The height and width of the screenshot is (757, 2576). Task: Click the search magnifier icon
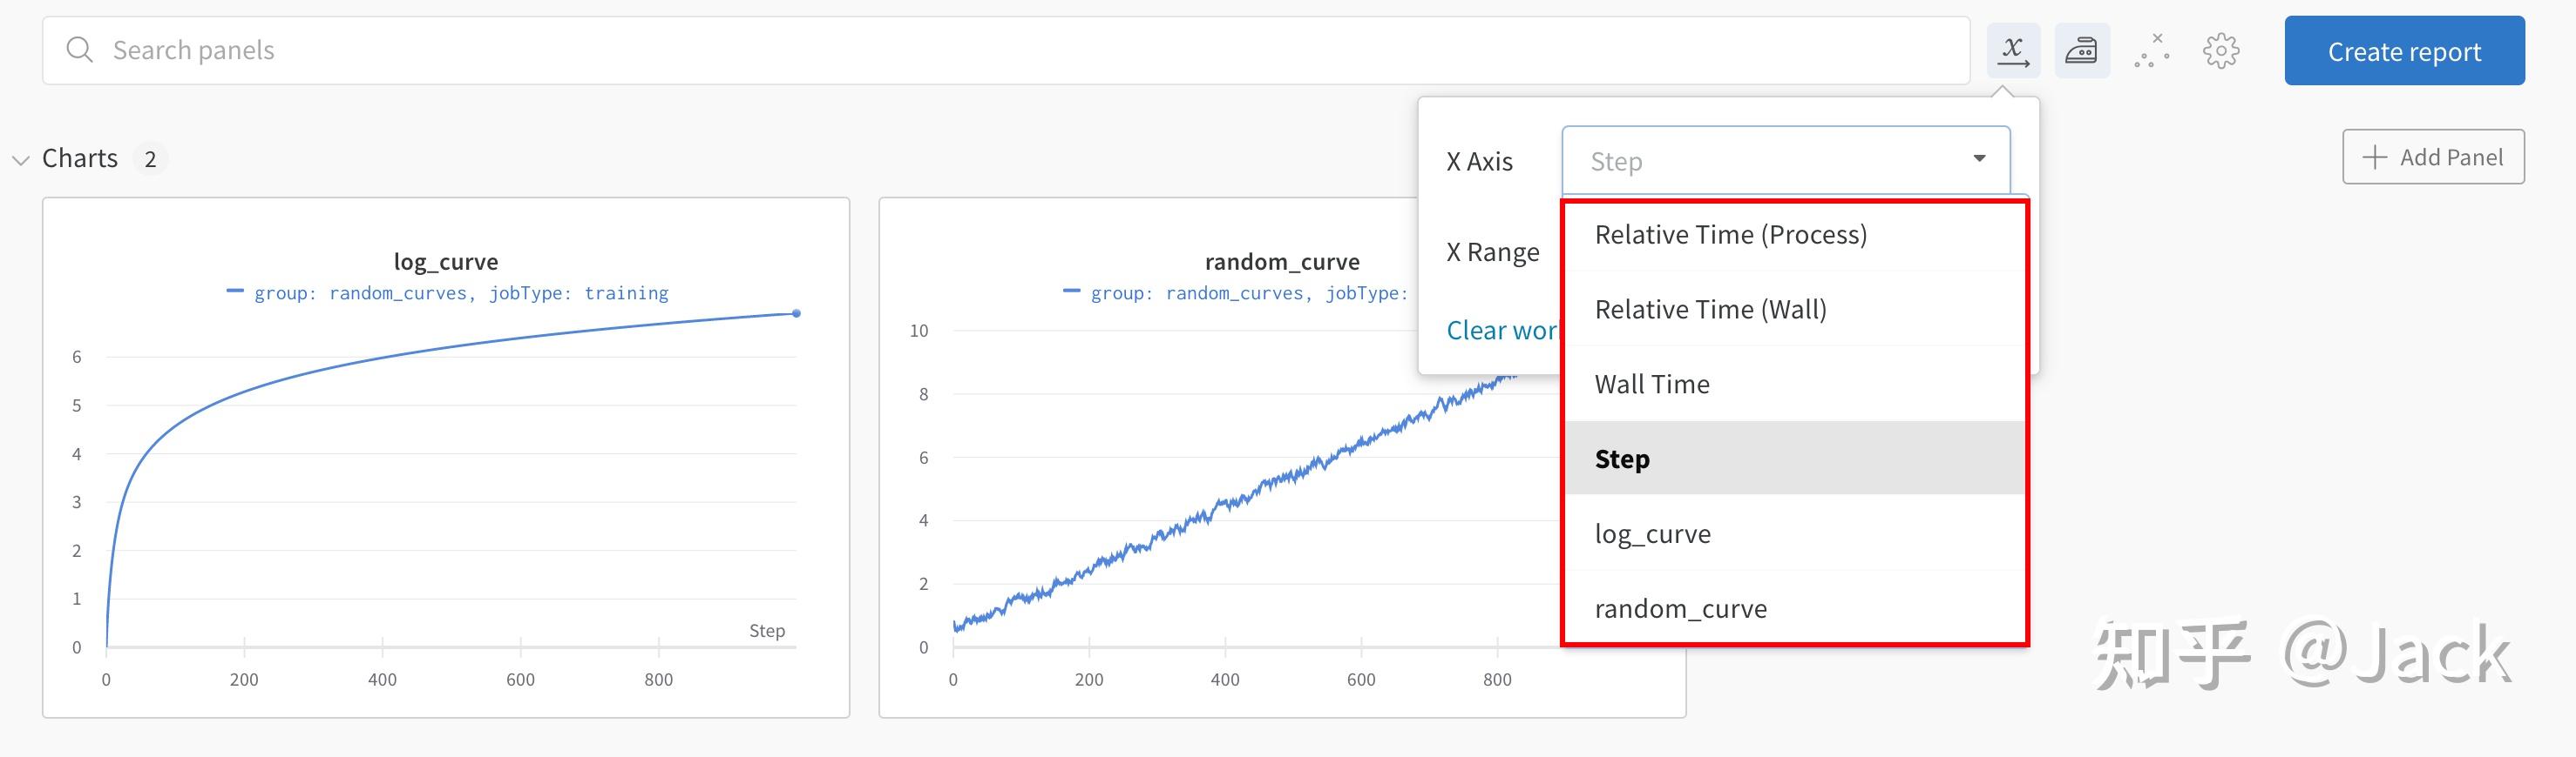point(79,50)
